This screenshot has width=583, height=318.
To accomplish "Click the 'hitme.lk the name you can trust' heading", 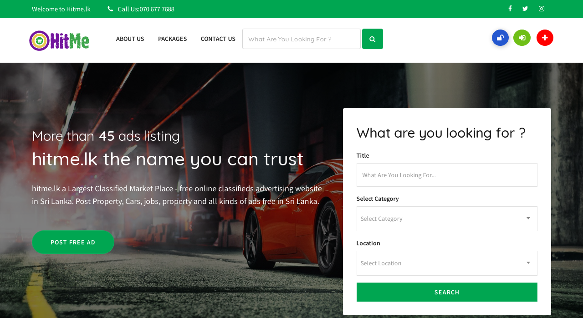I will 168,159.
